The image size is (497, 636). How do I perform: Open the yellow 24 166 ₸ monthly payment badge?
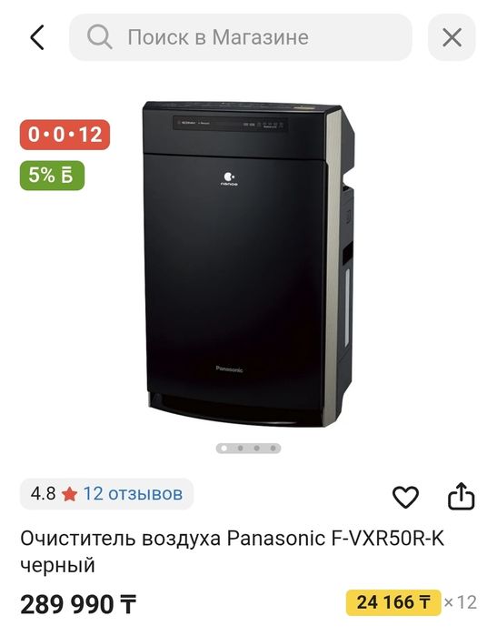pyautogui.click(x=393, y=602)
